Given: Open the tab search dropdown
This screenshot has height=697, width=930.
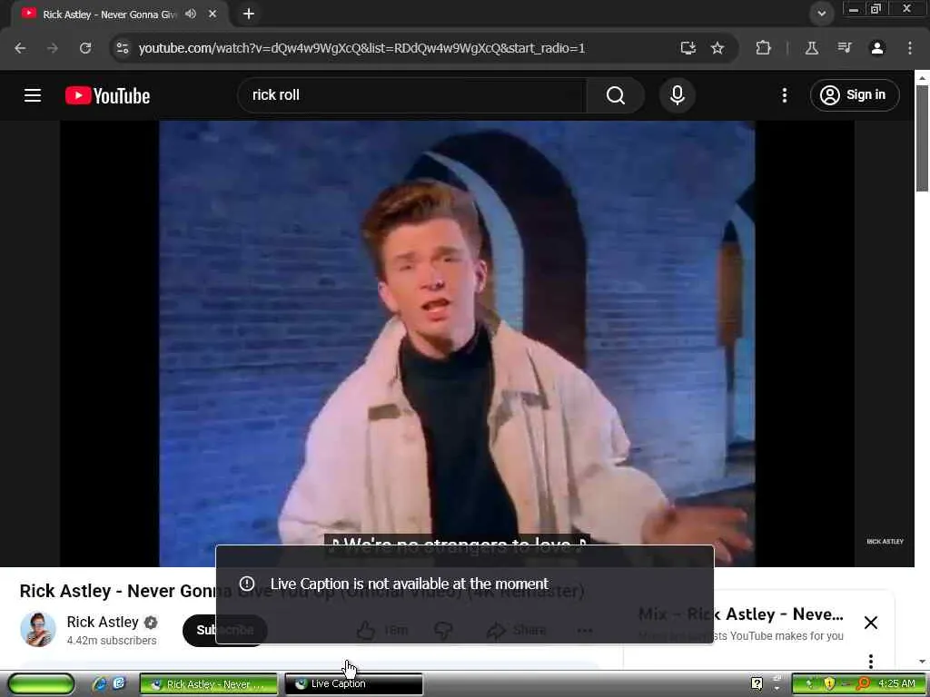Looking at the screenshot, I should coord(821,14).
